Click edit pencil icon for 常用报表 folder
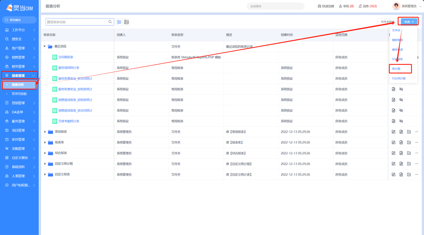This screenshot has width=424, height=235. 394,132
